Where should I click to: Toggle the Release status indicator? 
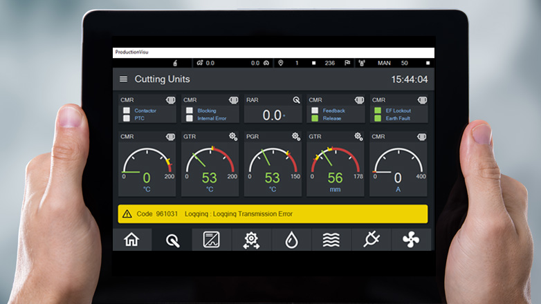[x=315, y=118]
